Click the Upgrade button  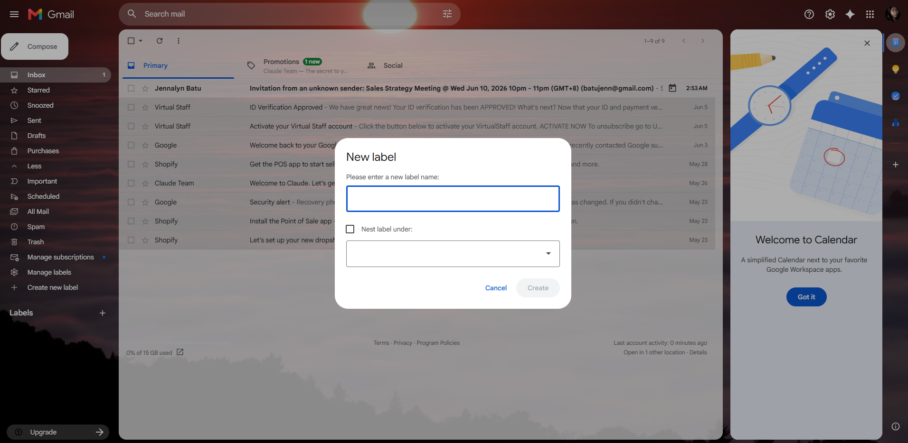pos(58,432)
